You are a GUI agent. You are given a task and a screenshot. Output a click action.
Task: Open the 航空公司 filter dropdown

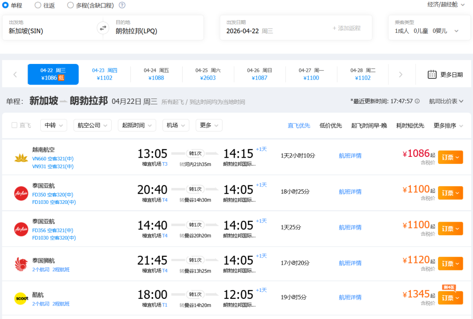pos(92,125)
